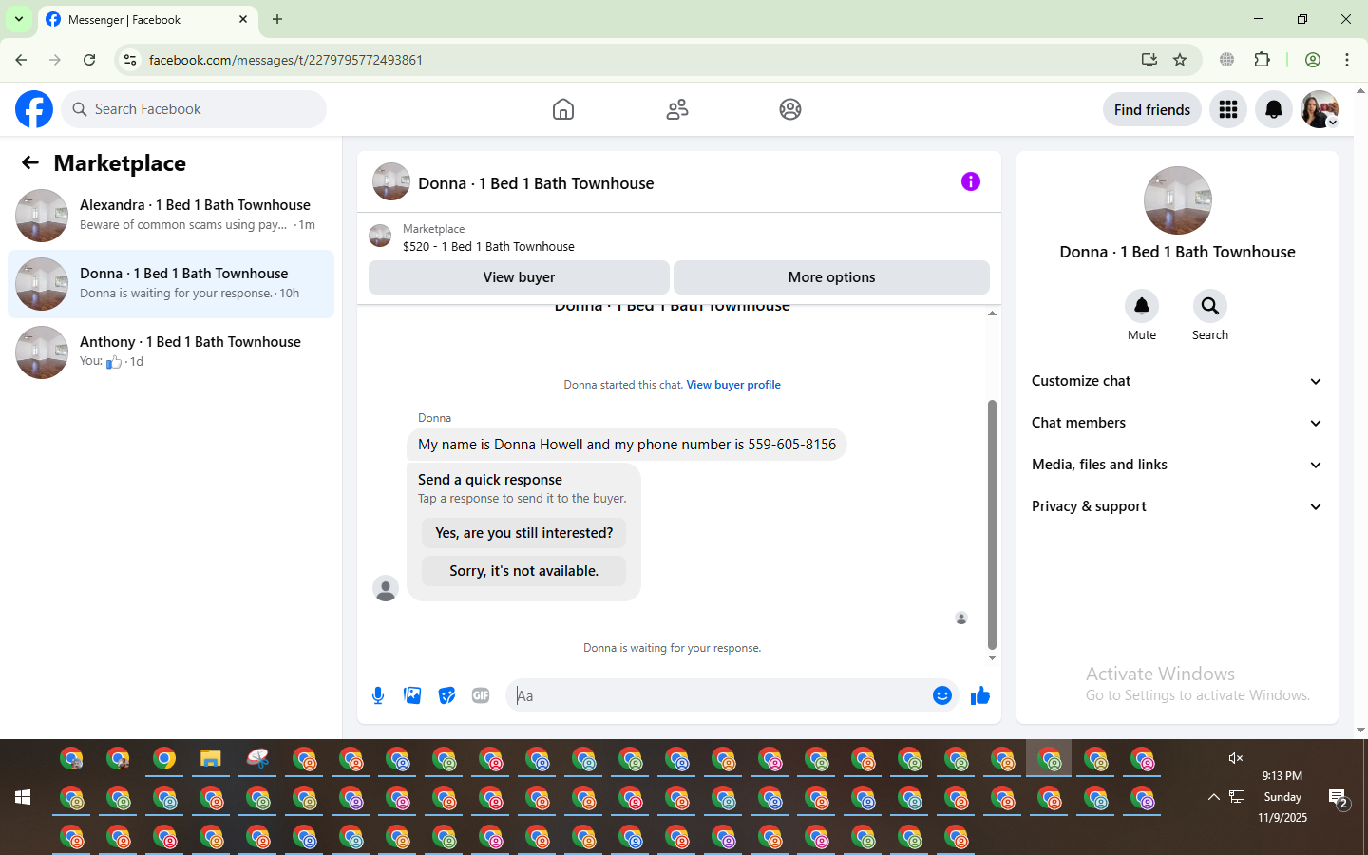
Task: View site information icon in address bar
Action: (x=130, y=60)
